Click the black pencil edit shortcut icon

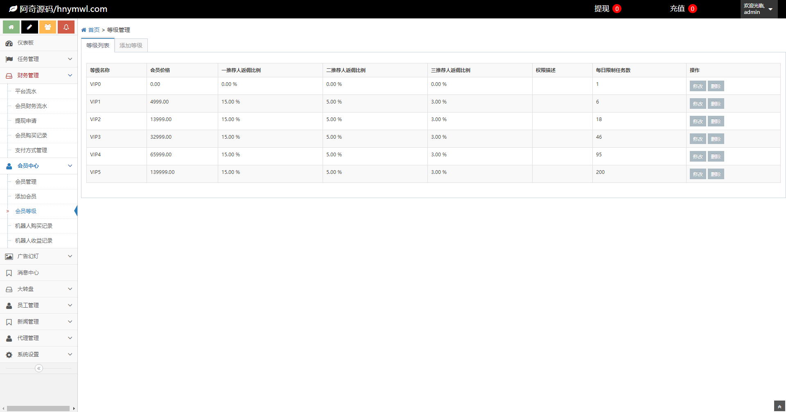(x=29, y=27)
